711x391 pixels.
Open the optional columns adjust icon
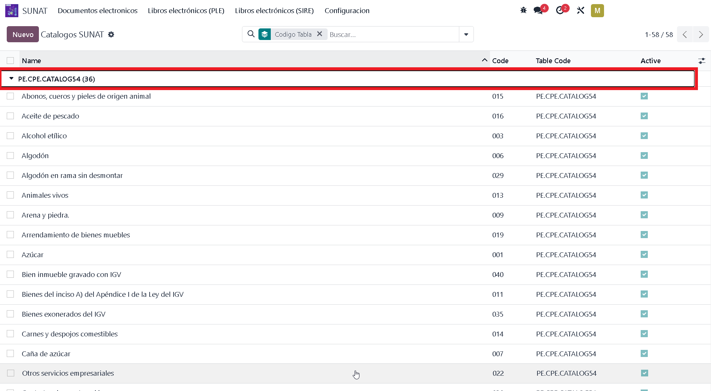click(702, 61)
